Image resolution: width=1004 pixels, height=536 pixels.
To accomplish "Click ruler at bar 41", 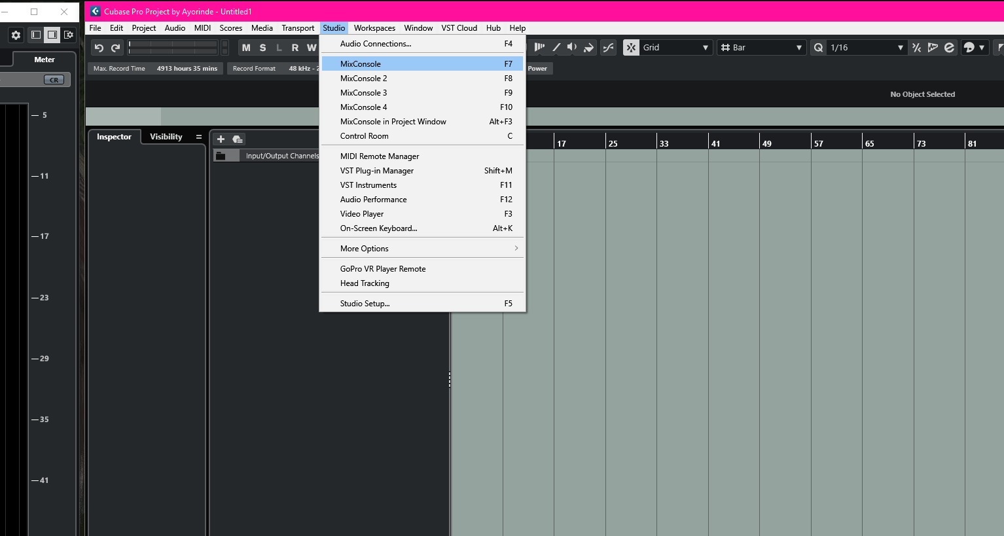I will pos(715,143).
